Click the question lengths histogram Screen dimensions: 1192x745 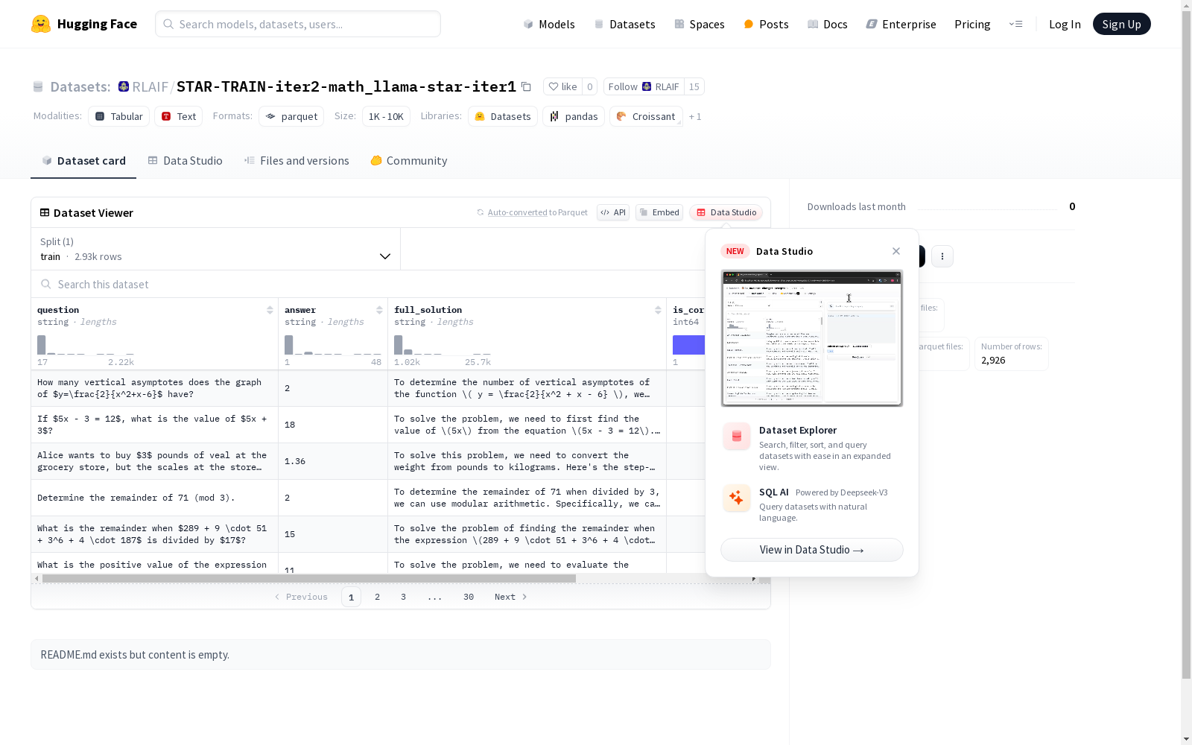click(x=86, y=344)
